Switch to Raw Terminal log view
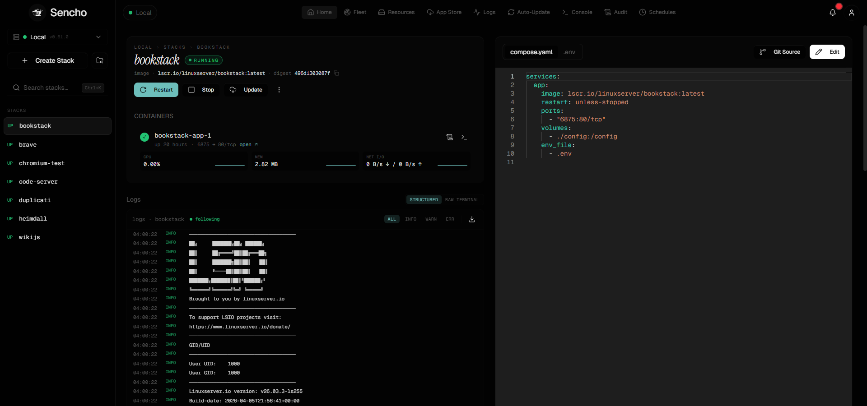Image resolution: width=867 pixels, height=406 pixels. (462, 200)
